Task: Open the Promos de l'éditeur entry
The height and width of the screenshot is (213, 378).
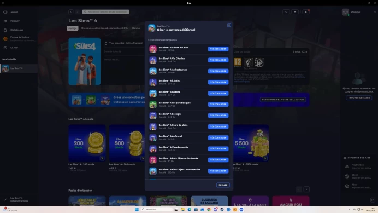Action: [x=19, y=39]
